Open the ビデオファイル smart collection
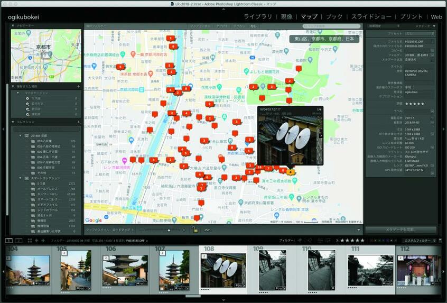 (x=46, y=205)
